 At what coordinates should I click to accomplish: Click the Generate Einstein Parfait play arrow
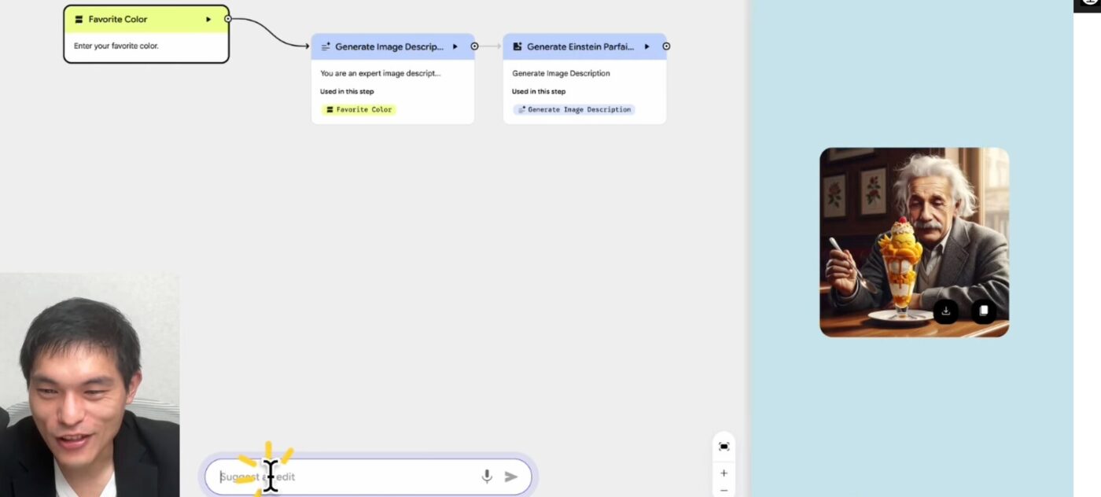coord(646,47)
